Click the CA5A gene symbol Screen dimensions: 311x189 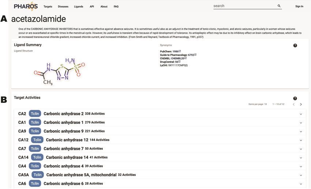point(23,175)
